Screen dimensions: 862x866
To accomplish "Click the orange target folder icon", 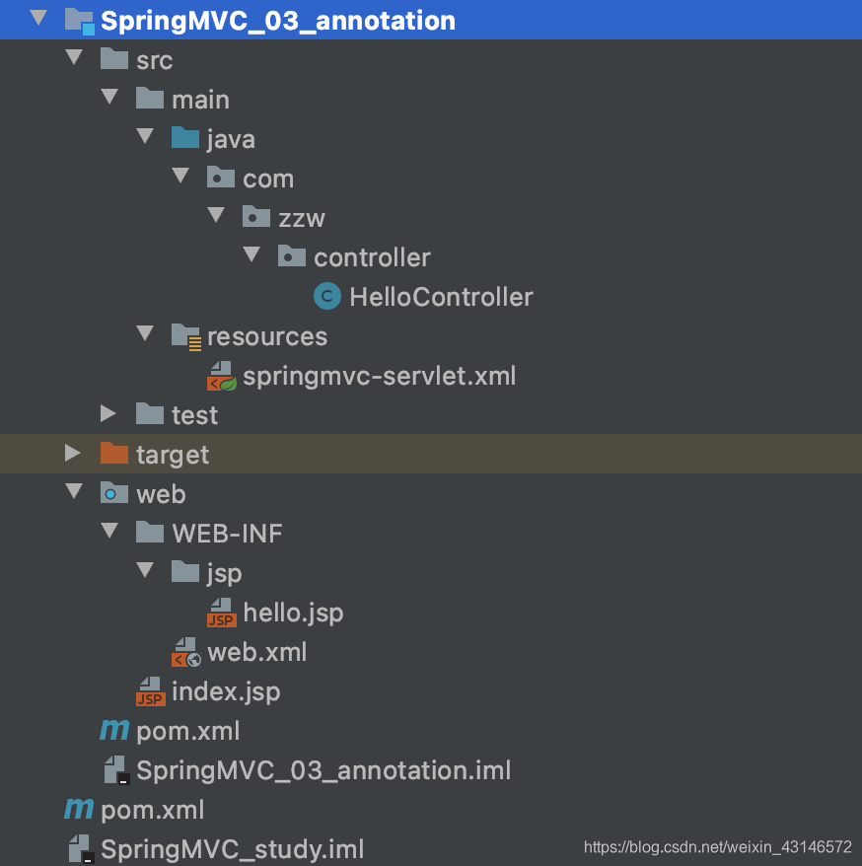I will tap(114, 454).
